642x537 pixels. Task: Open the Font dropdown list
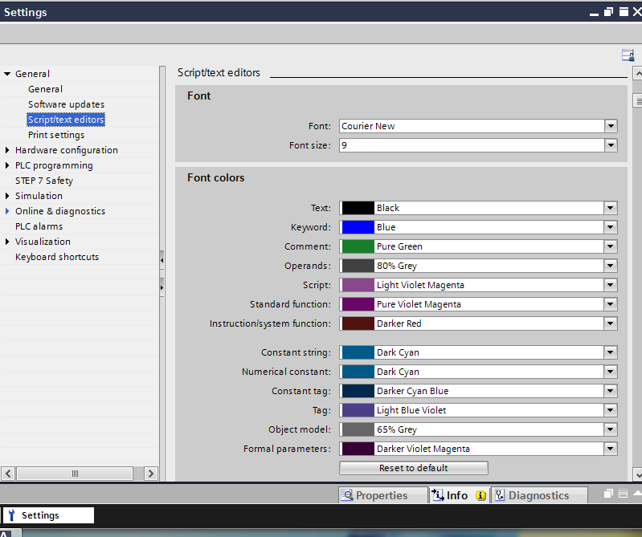[611, 126]
